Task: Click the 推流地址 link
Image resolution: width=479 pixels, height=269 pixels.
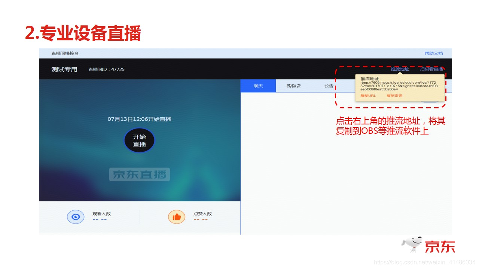Action: tap(400, 69)
